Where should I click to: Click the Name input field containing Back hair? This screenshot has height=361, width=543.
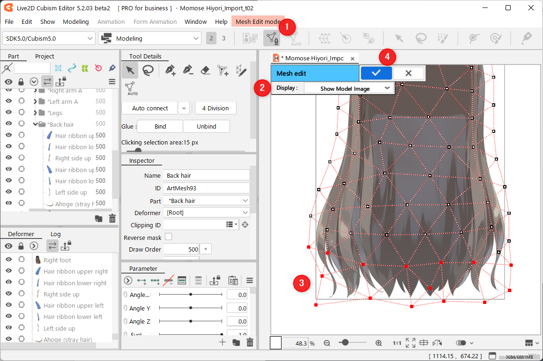207,175
